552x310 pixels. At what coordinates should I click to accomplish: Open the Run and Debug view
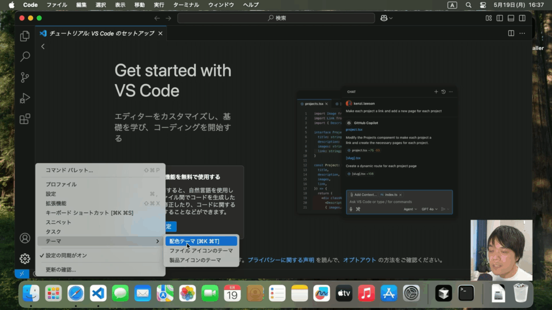point(25,98)
